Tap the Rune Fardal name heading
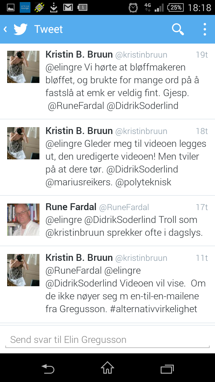The width and height of the screenshot is (215, 382). pyautogui.click(x=71, y=207)
